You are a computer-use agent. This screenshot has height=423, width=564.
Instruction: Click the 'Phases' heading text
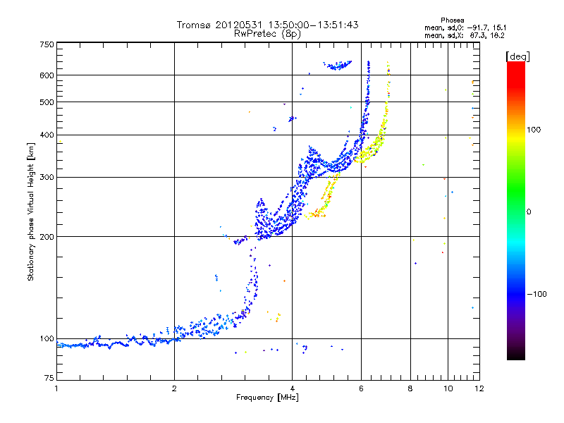[x=452, y=20]
